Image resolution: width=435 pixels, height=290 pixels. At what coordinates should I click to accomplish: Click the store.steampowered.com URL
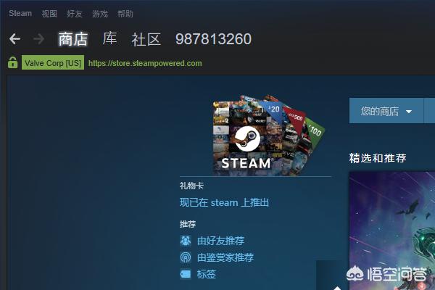point(145,63)
